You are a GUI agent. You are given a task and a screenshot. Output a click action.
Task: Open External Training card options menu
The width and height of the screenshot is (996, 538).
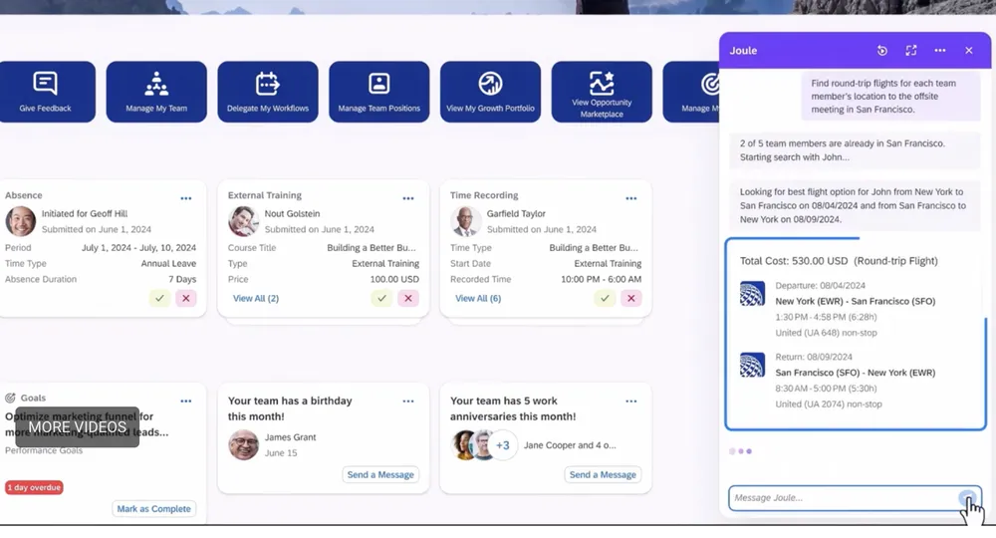pos(408,198)
